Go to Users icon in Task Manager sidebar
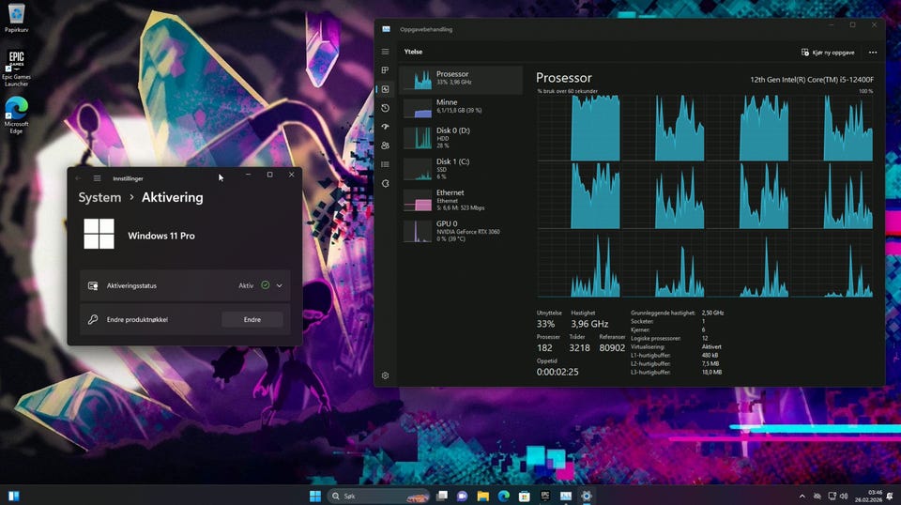Image resolution: width=901 pixels, height=505 pixels. 385,145
